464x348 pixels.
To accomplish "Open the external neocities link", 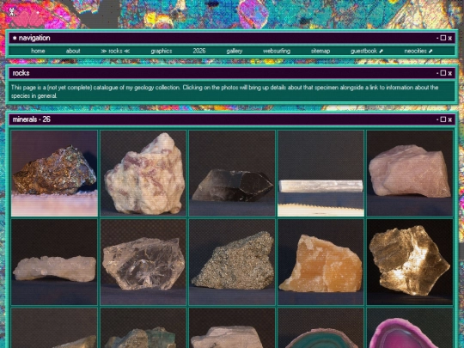I will pyautogui.click(x=418, y=51).
